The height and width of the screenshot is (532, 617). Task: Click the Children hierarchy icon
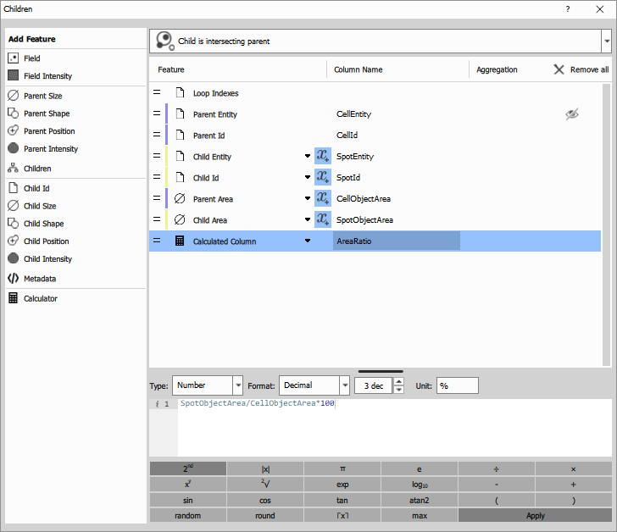(x=13, y=168)
